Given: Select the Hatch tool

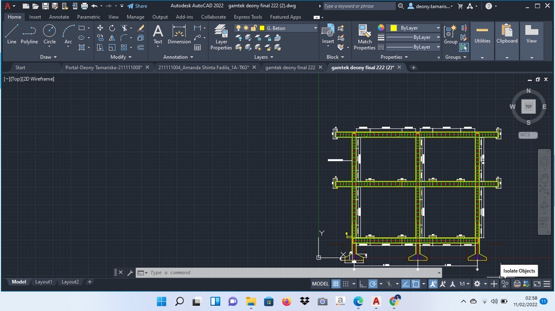Looking at the screenshot, I should click(x=82, y=47).
